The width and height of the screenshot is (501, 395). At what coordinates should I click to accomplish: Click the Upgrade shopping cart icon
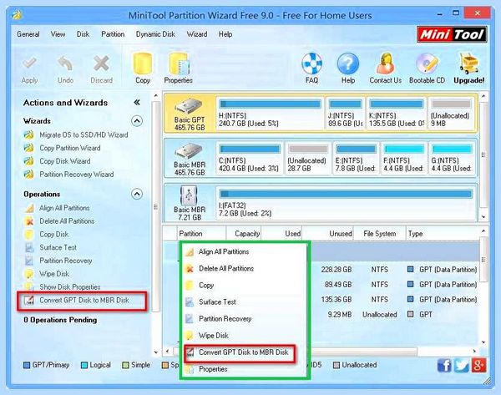pos(468,64)
